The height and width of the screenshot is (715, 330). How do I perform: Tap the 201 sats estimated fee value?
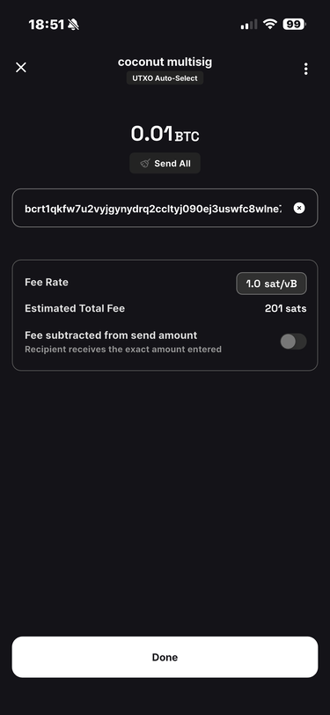(285, 309)
